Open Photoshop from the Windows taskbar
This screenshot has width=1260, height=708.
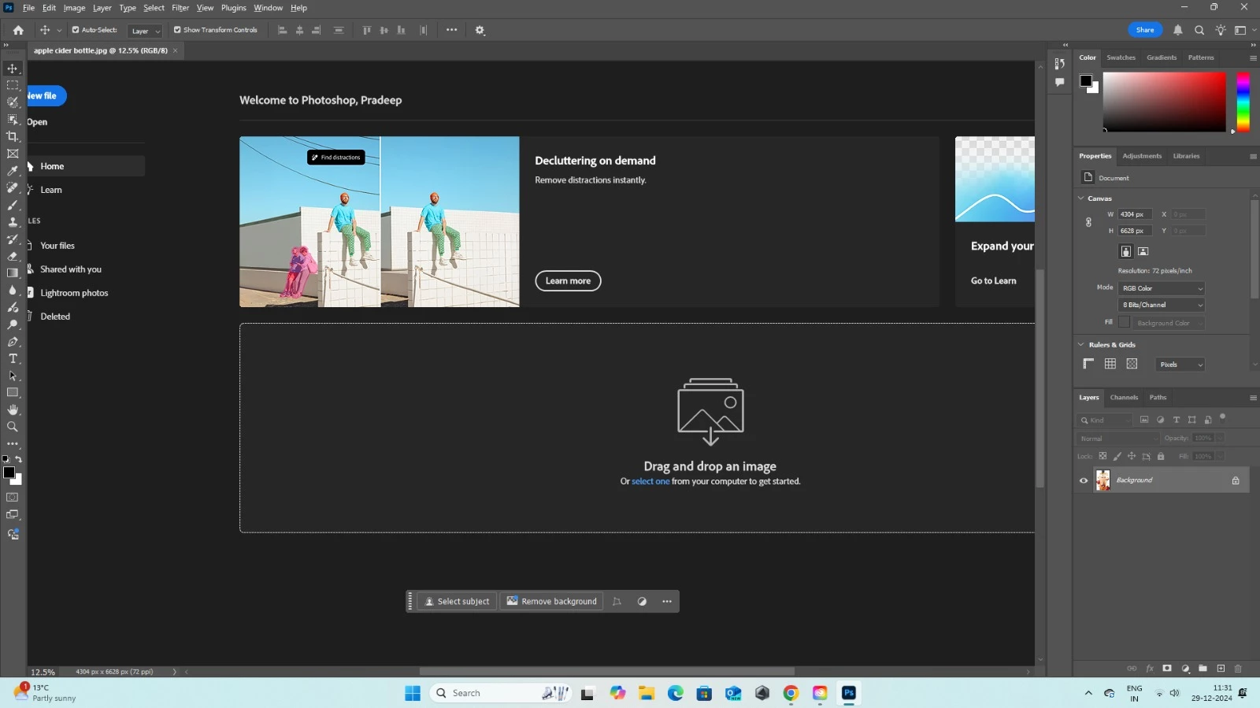849,693
